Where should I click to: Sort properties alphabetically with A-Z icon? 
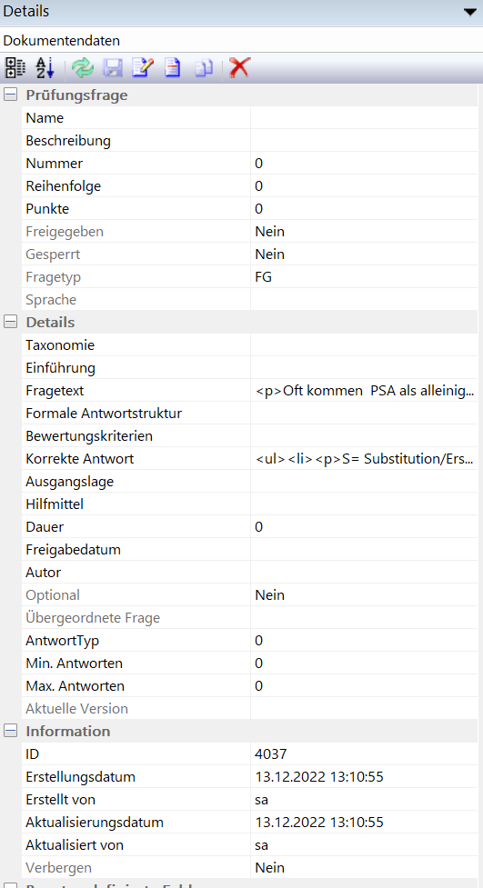tap(45, 68)
